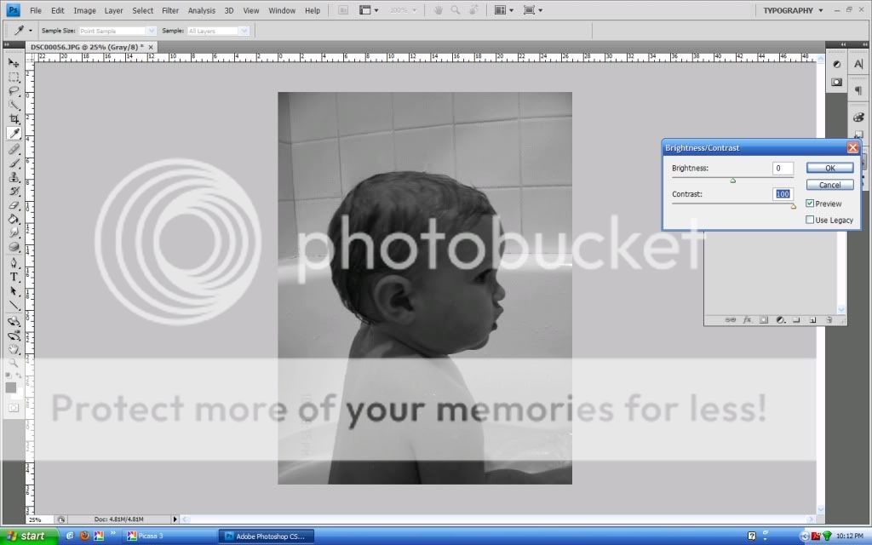872x545 pixels.
Task: Click the Windows start button
Action: 27,536
